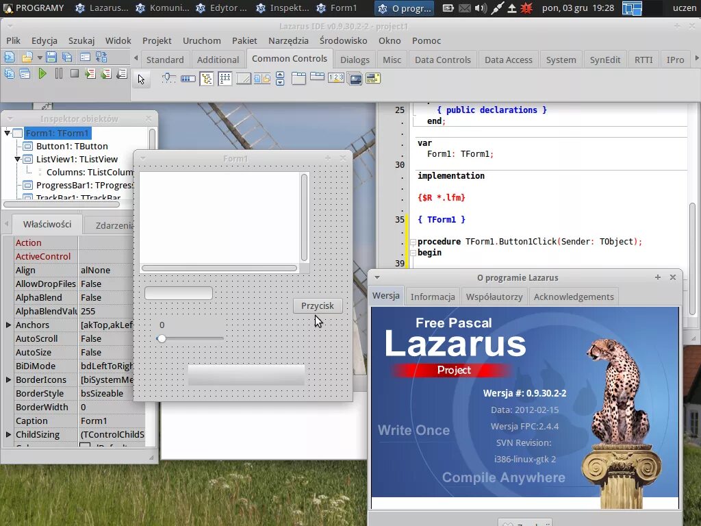The image size is (701, 526).
Task: Click the Step Out debug icon
Action: [122, 73]
